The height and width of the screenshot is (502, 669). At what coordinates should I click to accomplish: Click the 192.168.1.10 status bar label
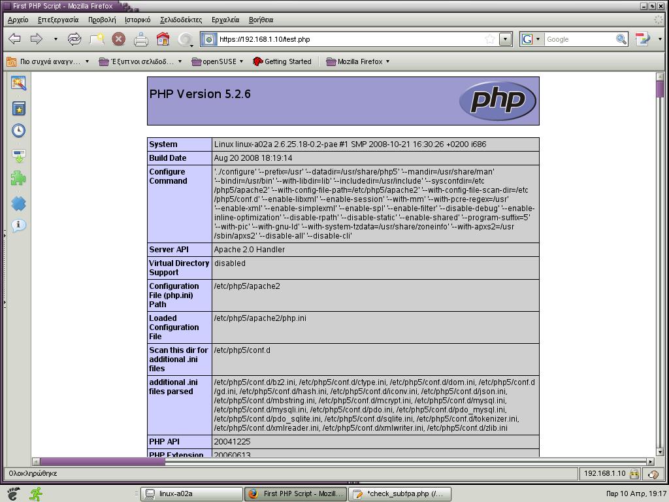tap(604, 473)
